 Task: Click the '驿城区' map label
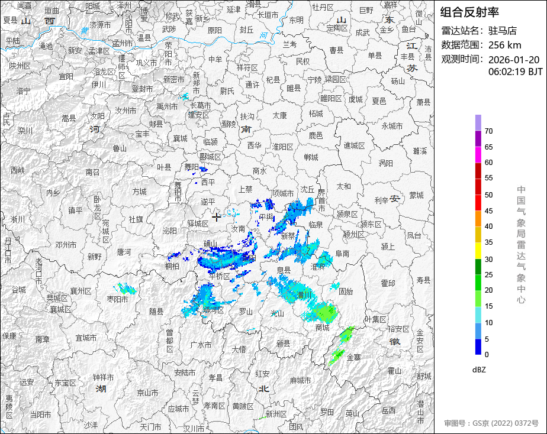coord(198,224)
